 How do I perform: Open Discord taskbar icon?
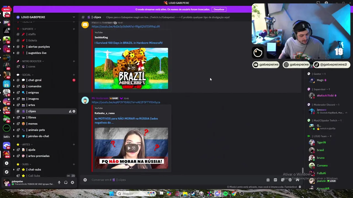pos(218,194)
